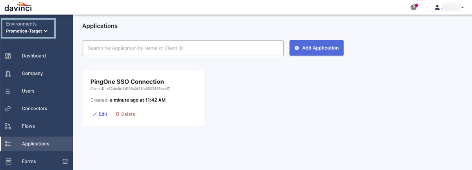Click the pencil icon beside Edit
This screenshot has width=472, height=170.
click(x=95, y=114)
